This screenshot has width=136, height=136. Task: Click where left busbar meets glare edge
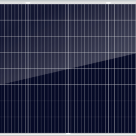click(28, 78)
